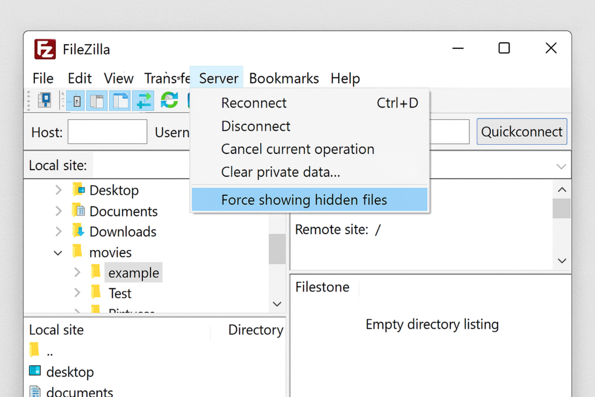Screen dimensions: 595x397
Task: Select the Desktop tree item
Action: [x=114, y=190]
